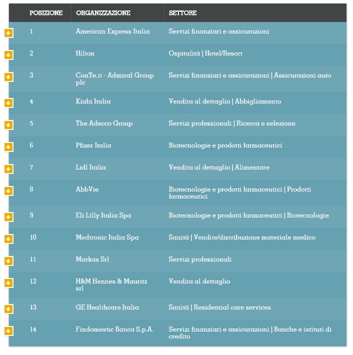Viewport: 353px width, 355px height.
Task: Expand the Markas Srl row plus icon
Action: click(x=8, y=261)
